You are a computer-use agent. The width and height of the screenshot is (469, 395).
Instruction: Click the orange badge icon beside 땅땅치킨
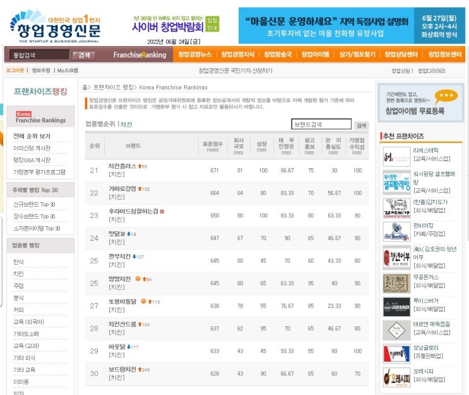tap(138, 278)
